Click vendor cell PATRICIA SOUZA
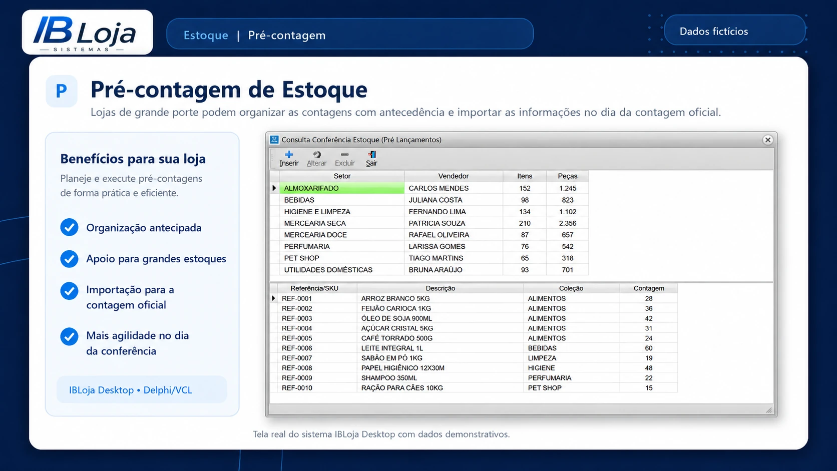Image resolution: width=837 pixels, height=471 pixels. tap(453, 223)
